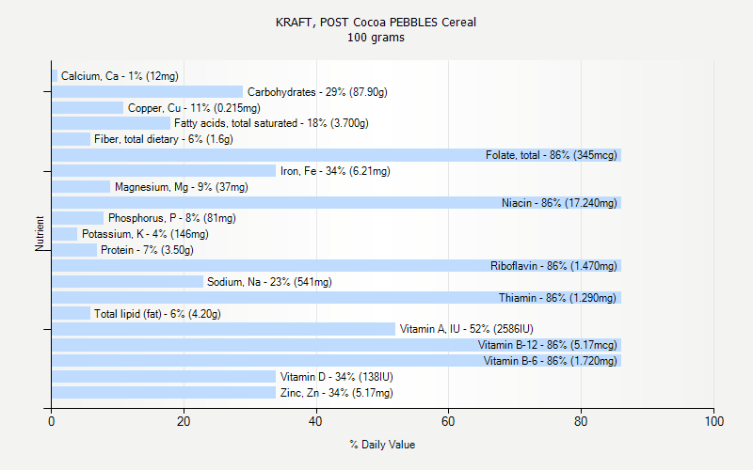Select the 'Zinc, Zn - 34% (5.17mg)' label
This screenshot has height=470, width=753.
tap(337, 393)
